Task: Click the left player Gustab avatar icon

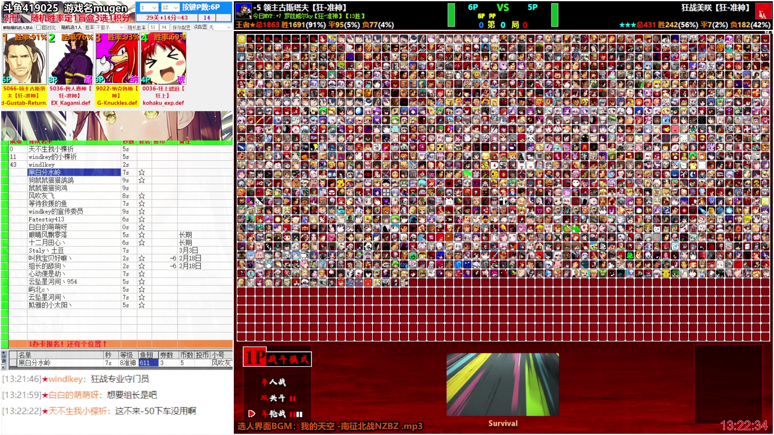Action: [x=243, y=11]
